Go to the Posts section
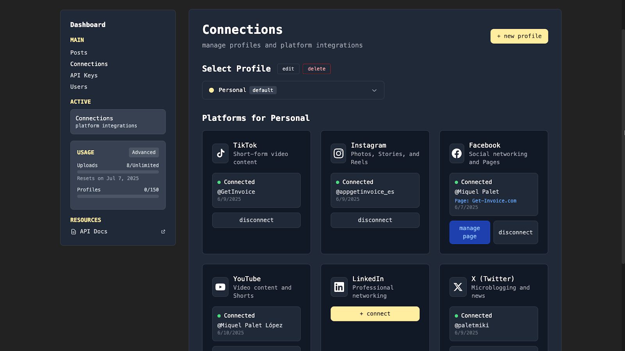 coord(79,52)
